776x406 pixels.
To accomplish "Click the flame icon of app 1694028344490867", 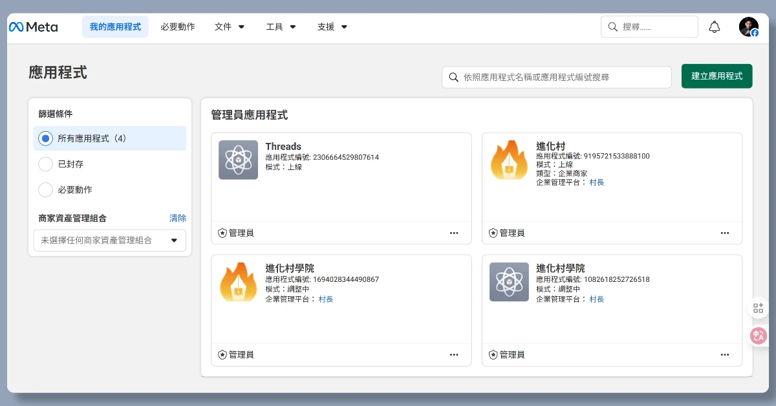I will tap(238, 281).
